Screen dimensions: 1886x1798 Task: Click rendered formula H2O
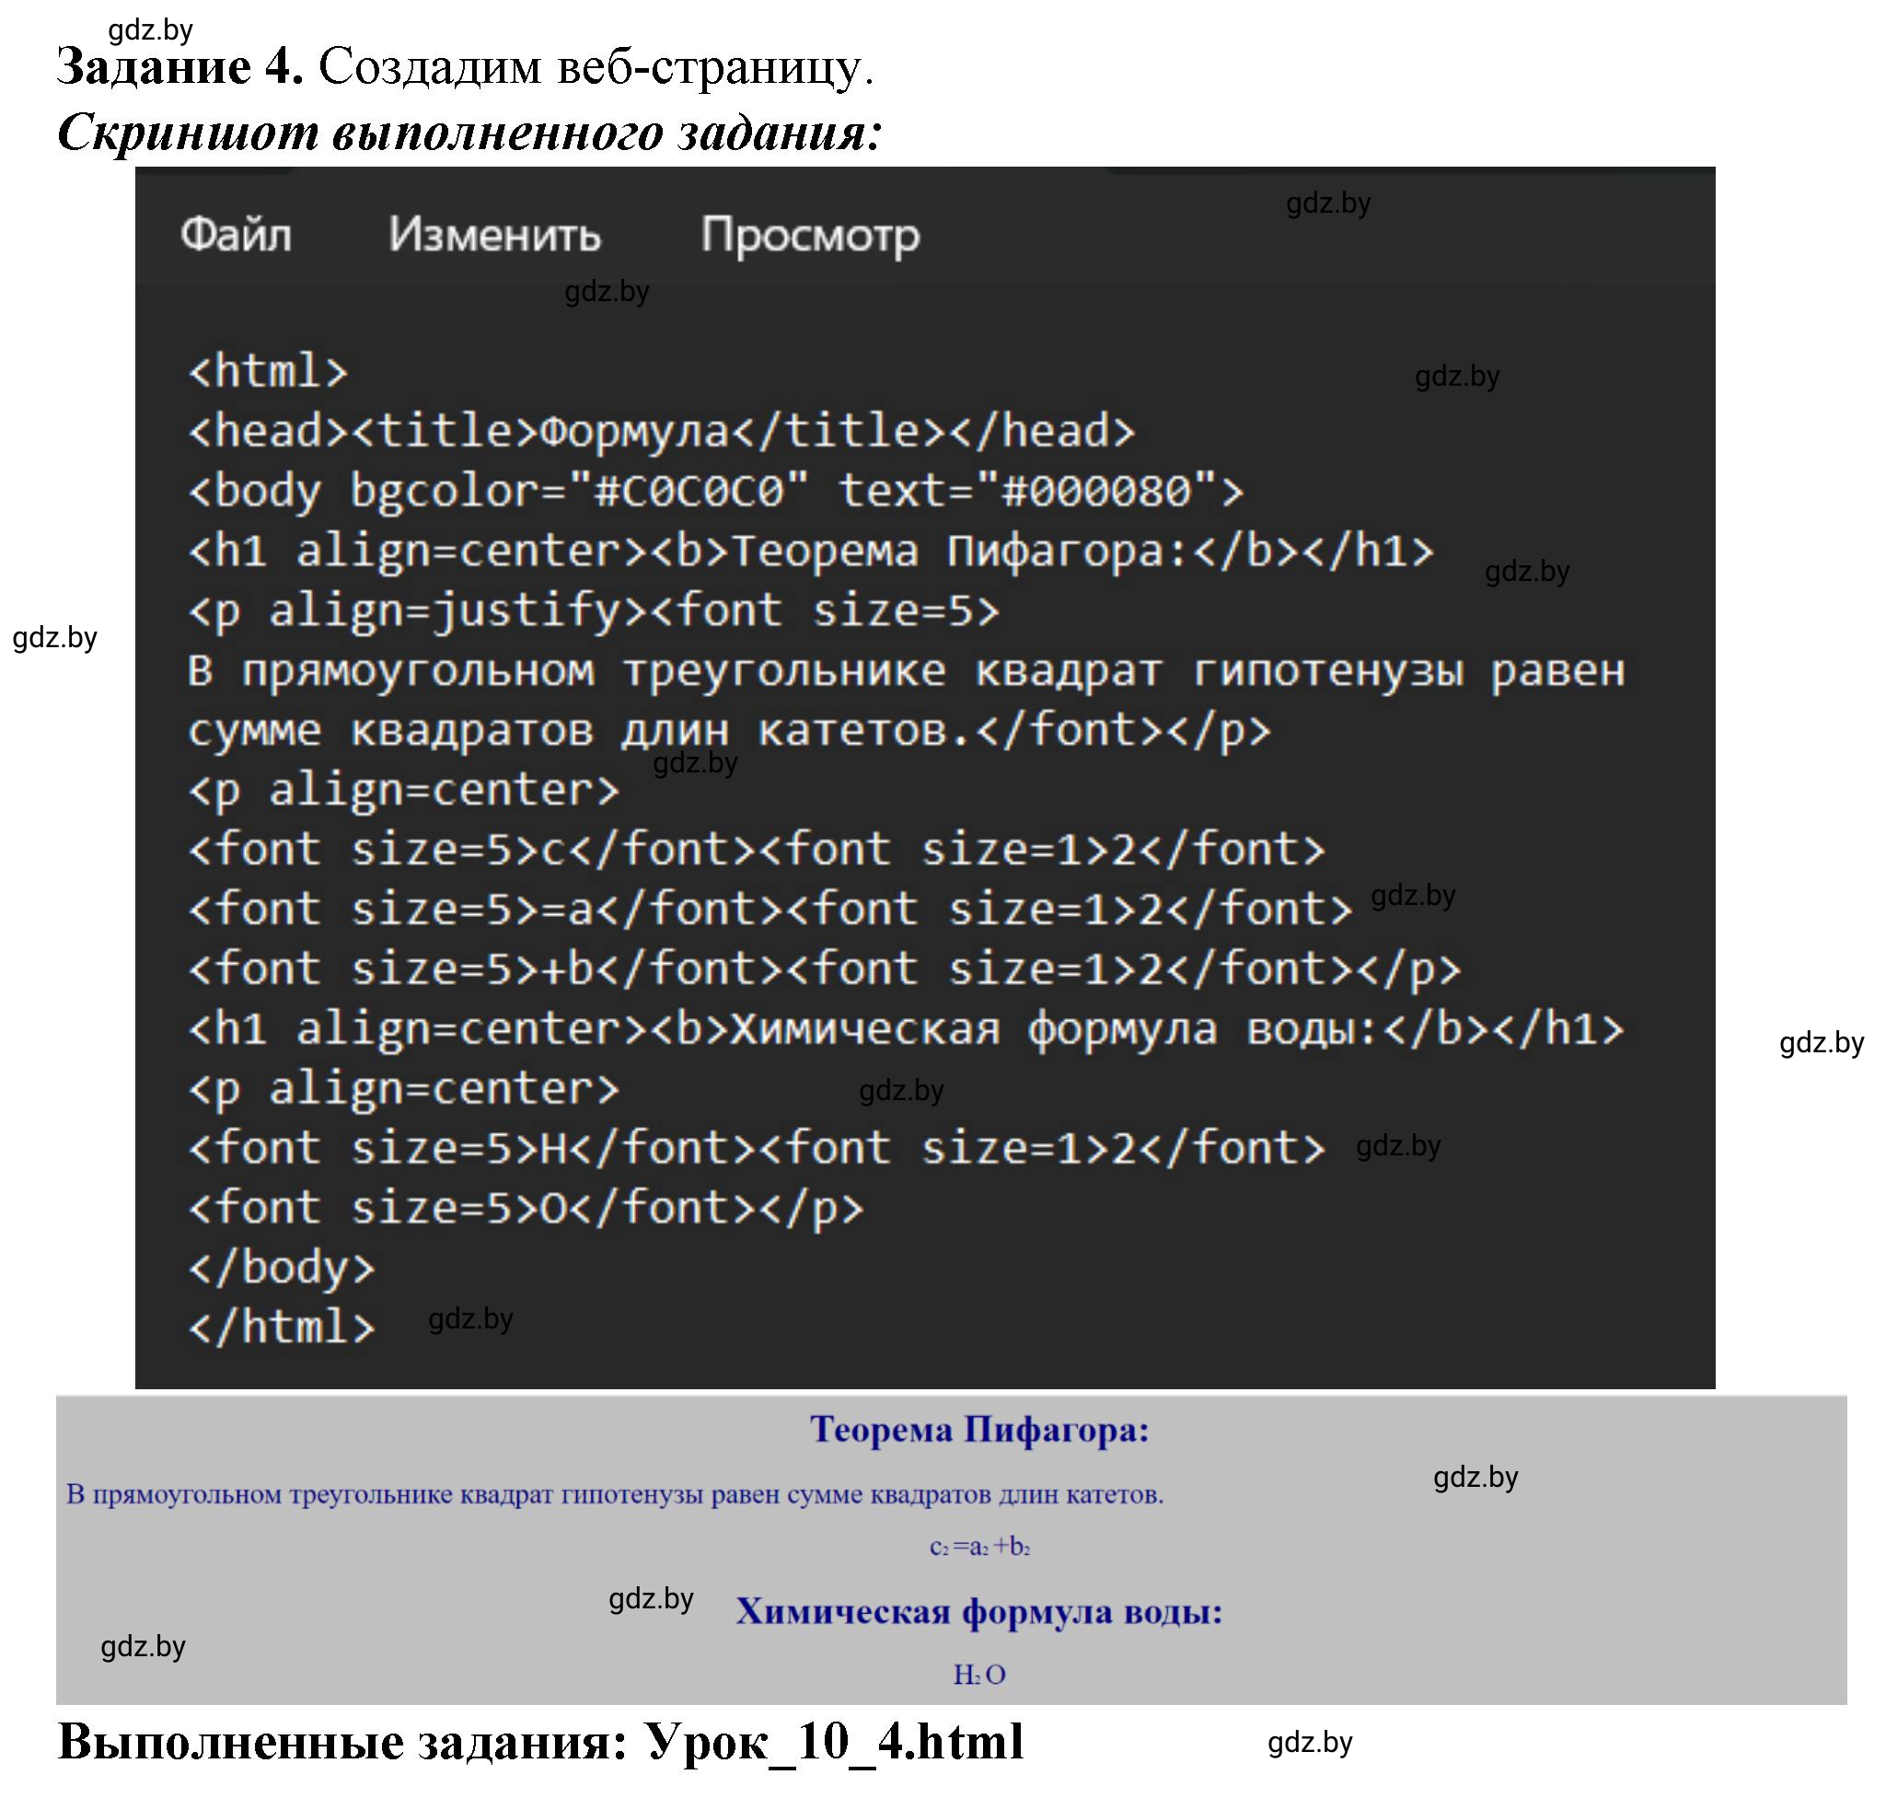coord(979,1676)
